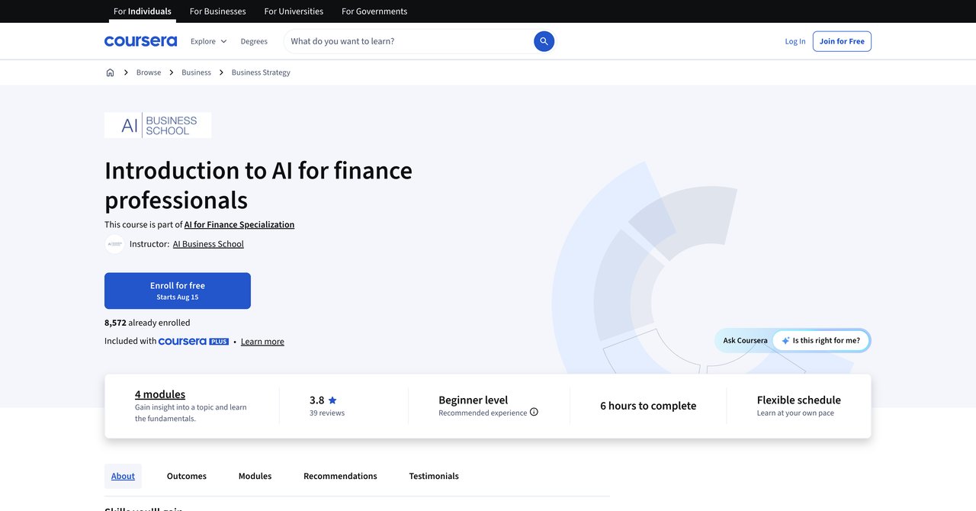The width and height of the screenshot is (976, 511).
Task: Select the Modules tab
Action: 255,476
